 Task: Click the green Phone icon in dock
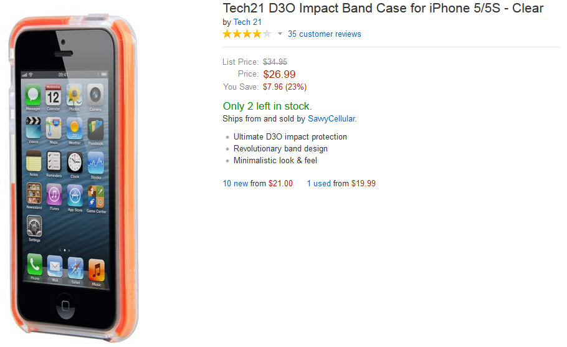[x=35, y=265]
